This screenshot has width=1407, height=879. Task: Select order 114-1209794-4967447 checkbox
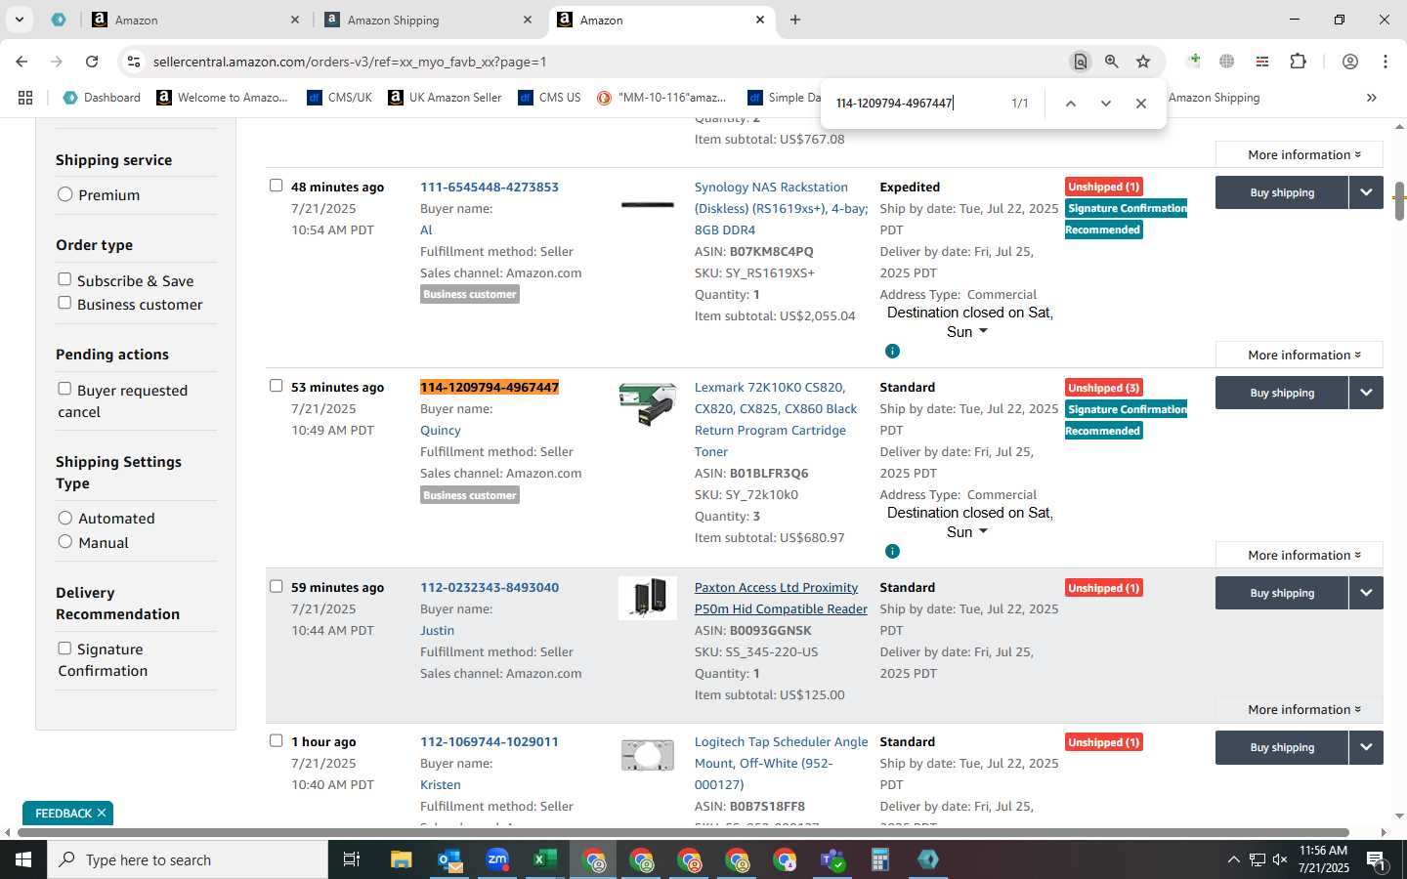click(276, 386)
